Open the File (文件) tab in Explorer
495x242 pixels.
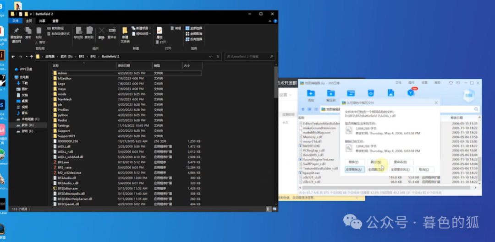tap(16, 21)
